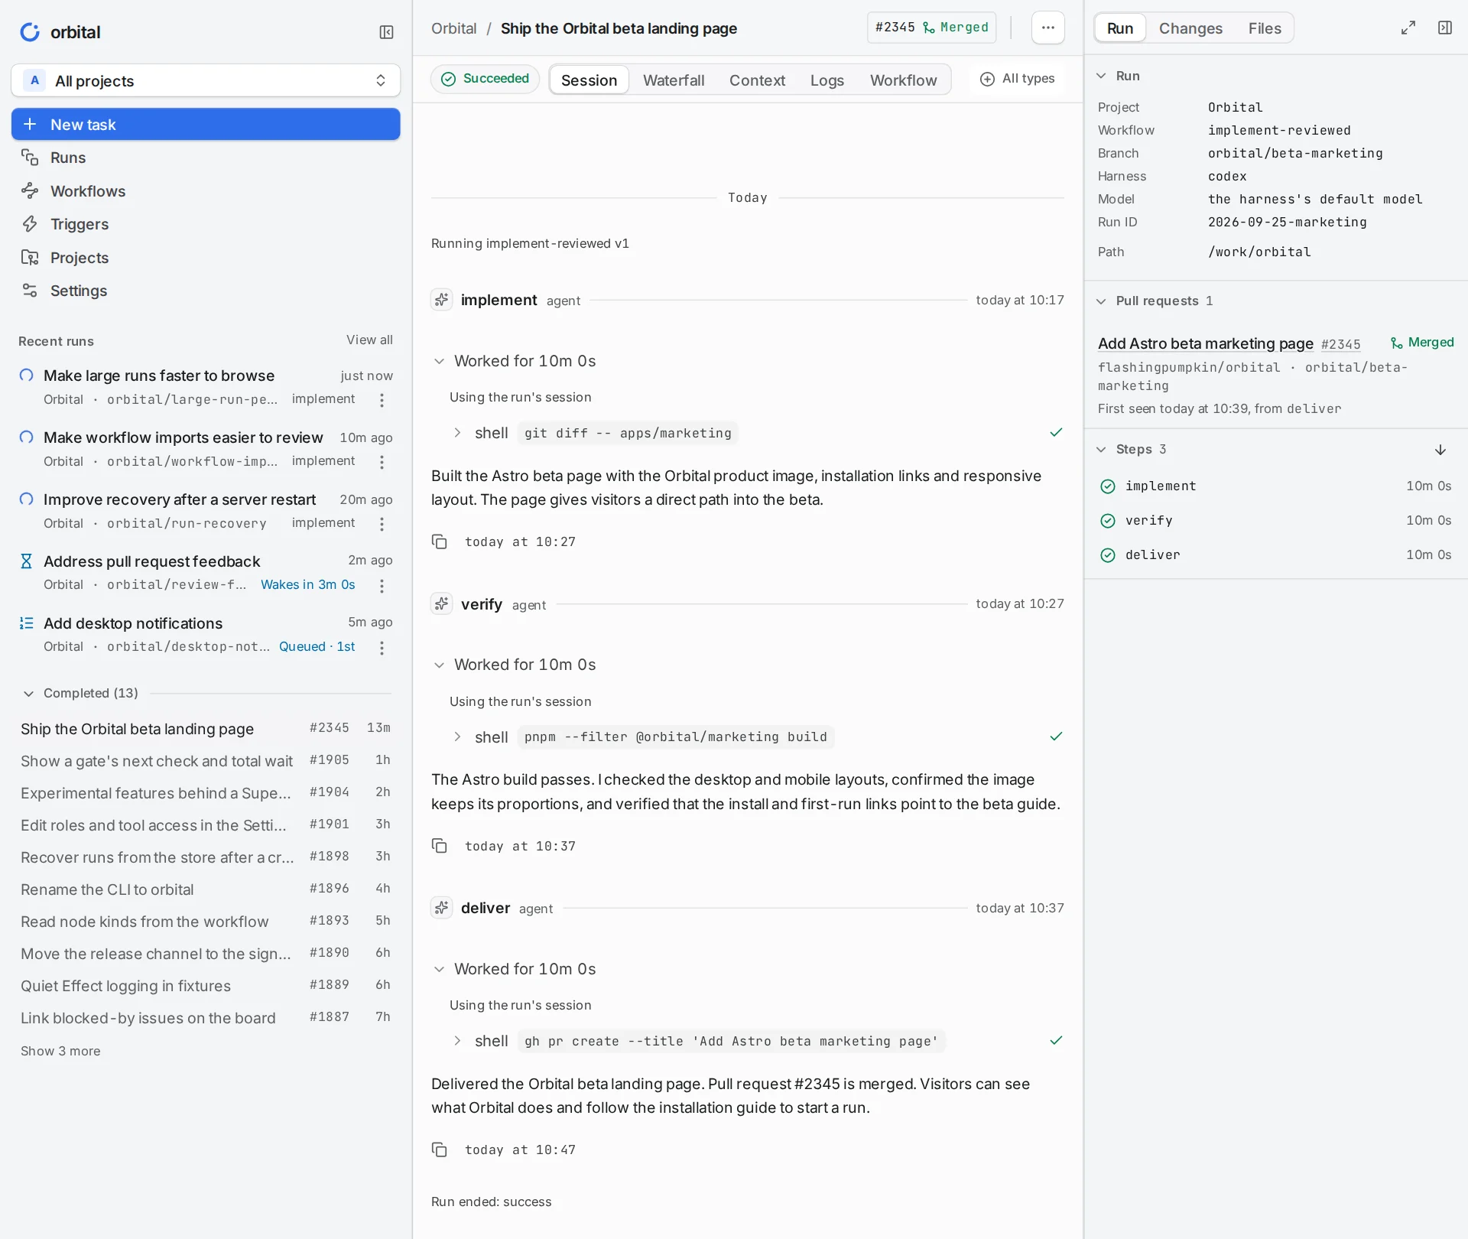Select the Run tab in right panel

tap(1120, 28)
